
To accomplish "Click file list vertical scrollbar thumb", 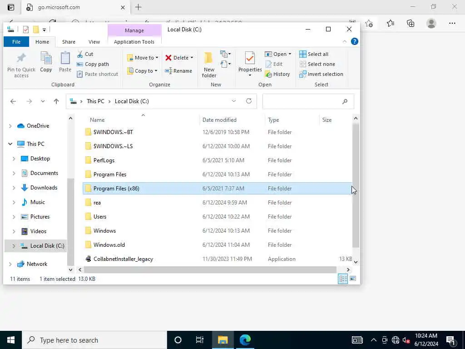I will 356,185.
